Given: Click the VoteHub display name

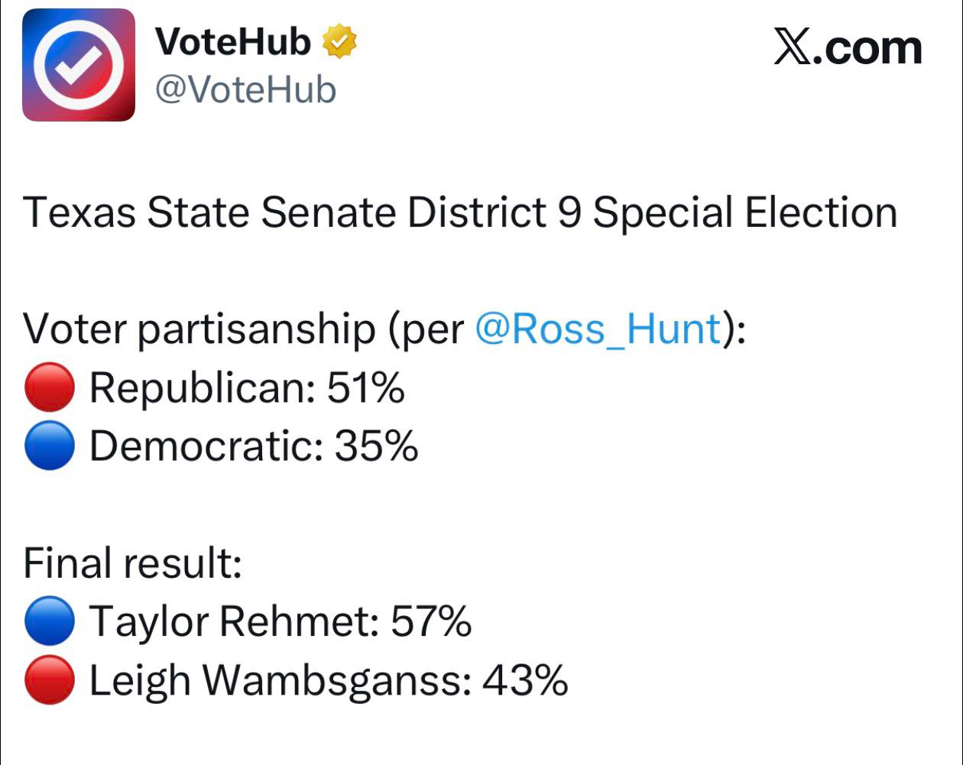Looking at the screenshot, I should pos(233,42).
